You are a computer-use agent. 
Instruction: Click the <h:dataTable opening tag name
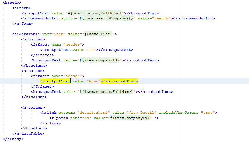(x=26, y=34)
